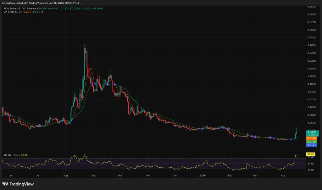Click the blue MA price badge 0.0177
This screenshot has height=190, width=322.
(x=311, y=145)
